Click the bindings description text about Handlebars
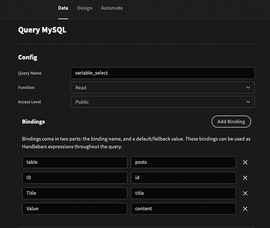 tap(136, 143)
